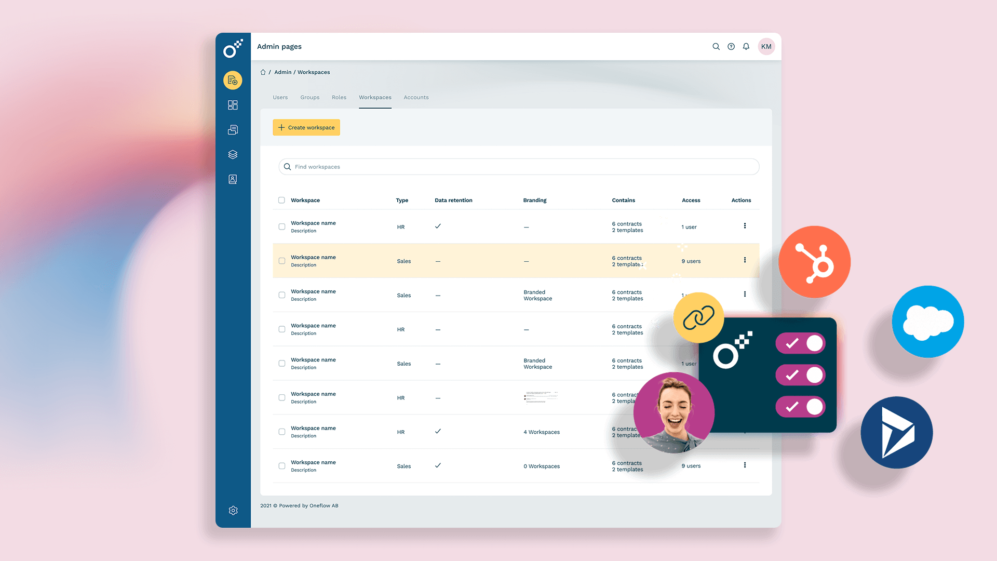Click the Find workspaces search field
Screen dimensions: 997x561
tap(518, 166)
